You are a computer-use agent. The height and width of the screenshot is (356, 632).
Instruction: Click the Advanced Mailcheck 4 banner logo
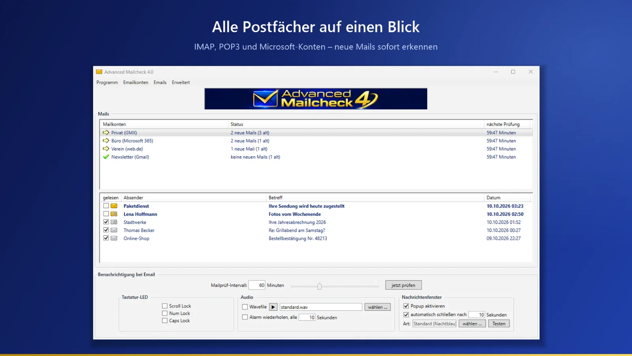[x=316, y=98]
